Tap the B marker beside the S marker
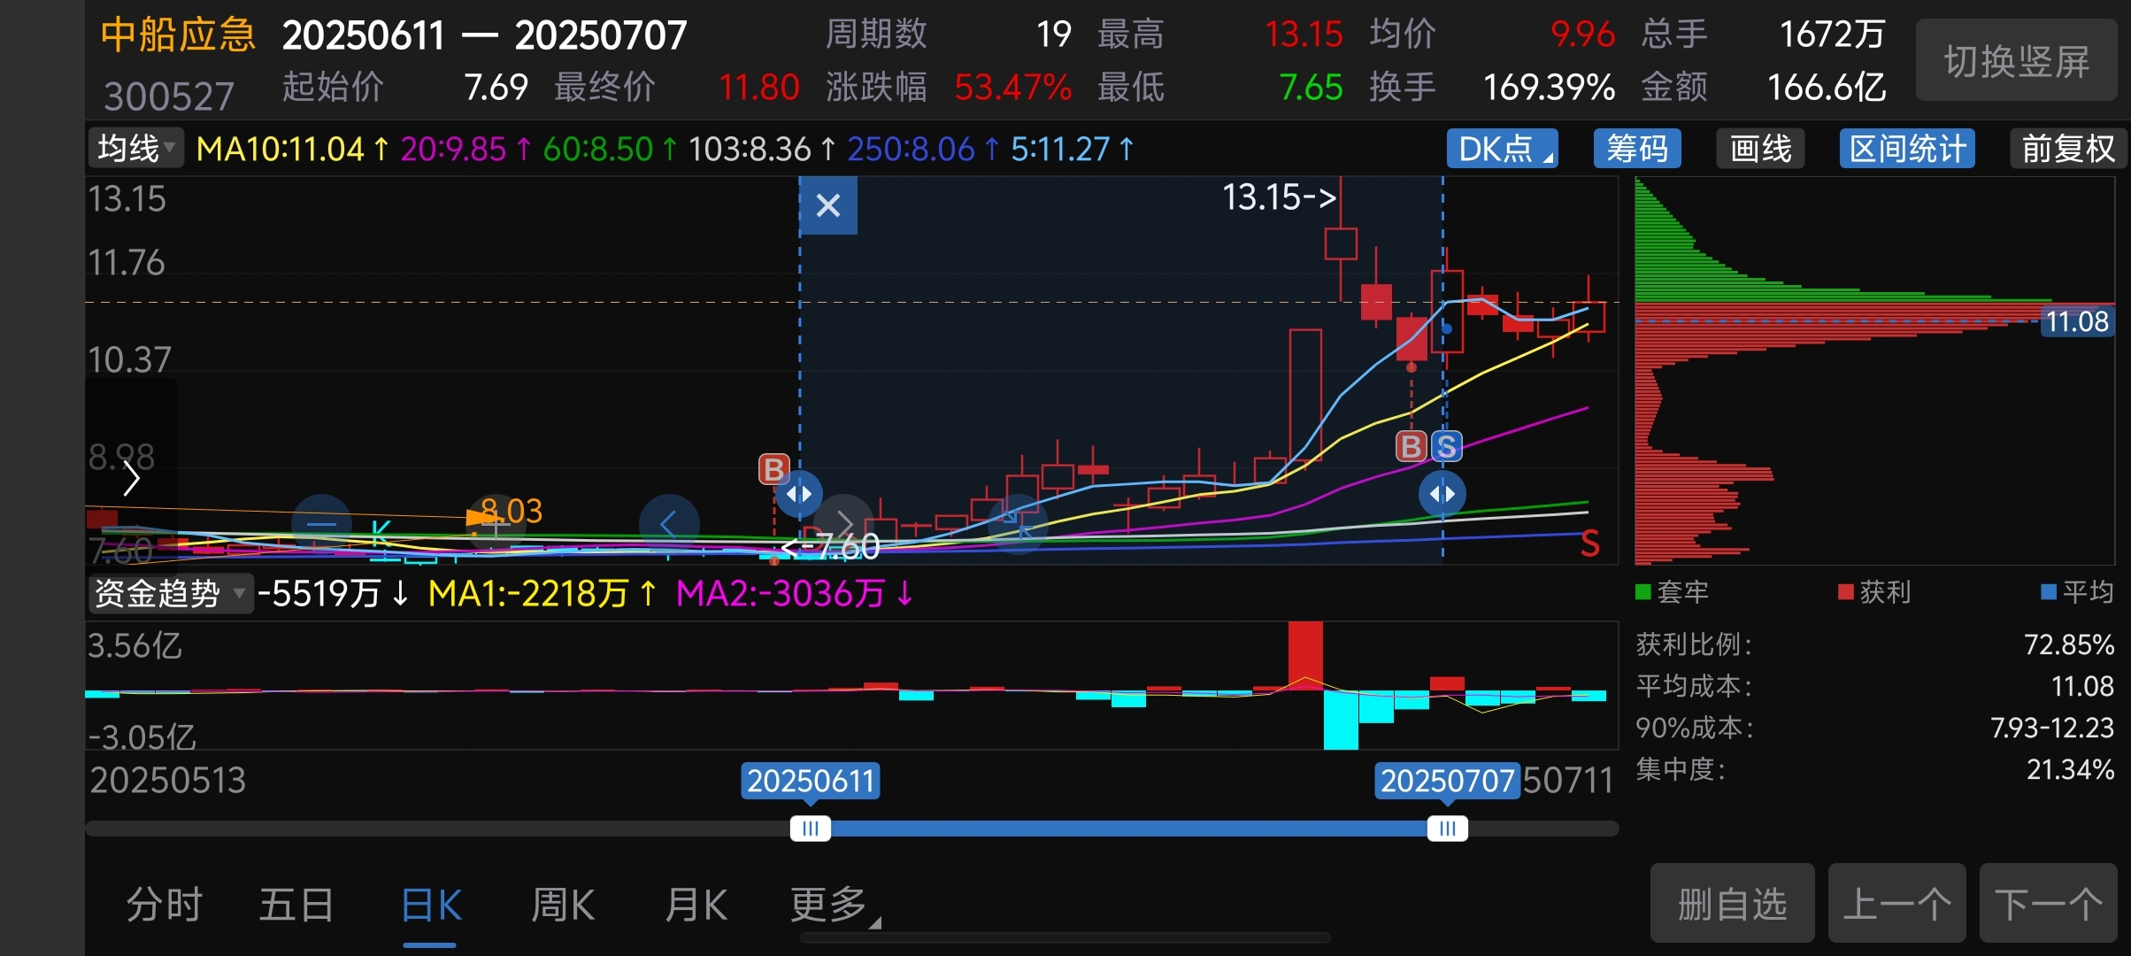This screenshot has height=956, width=2131. click(x=1412, y=446)
